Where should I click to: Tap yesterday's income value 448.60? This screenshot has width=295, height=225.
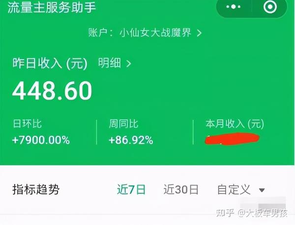pyautogui.click(x=52, y=91)
